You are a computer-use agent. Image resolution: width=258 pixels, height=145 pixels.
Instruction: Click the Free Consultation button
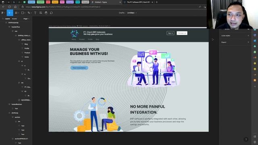(79, 68)
